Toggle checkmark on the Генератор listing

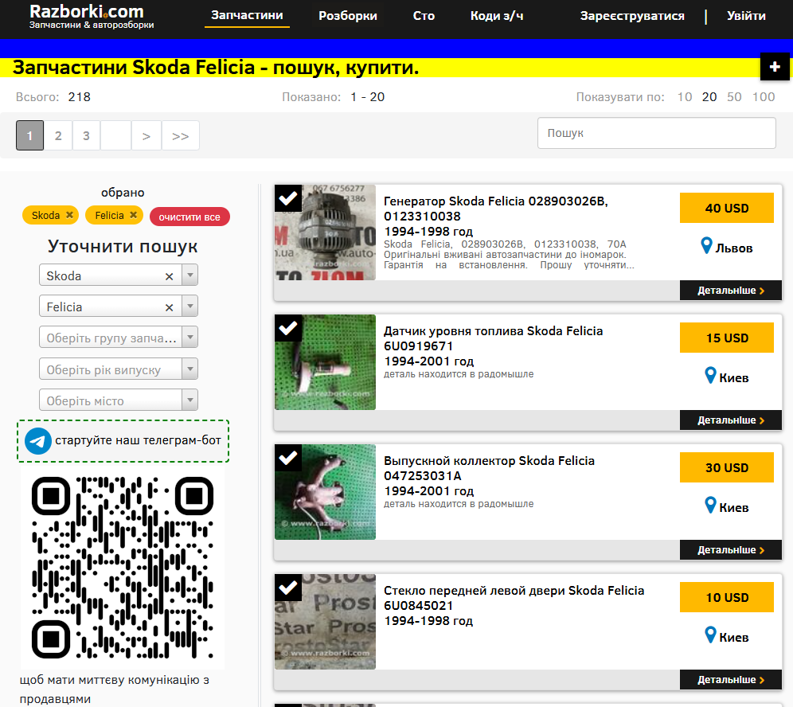[288, 198]
